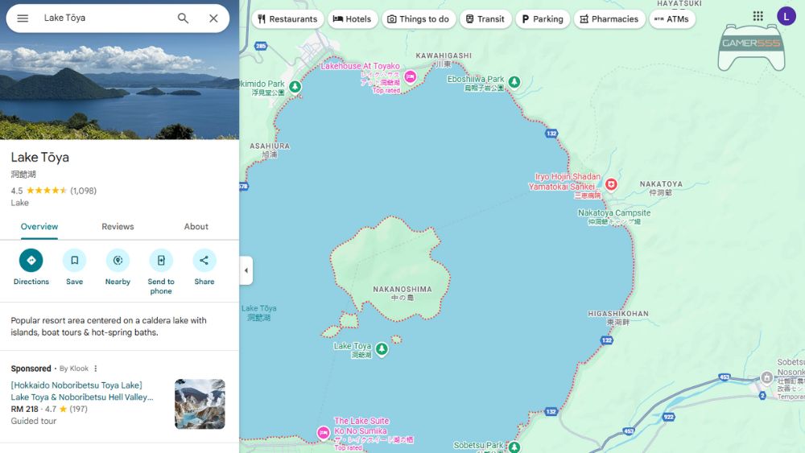This screenshot has width=805, height=453.
Task: Save Lake Tōya to a list
Action: pyautogui.click(x=74, y=261)
